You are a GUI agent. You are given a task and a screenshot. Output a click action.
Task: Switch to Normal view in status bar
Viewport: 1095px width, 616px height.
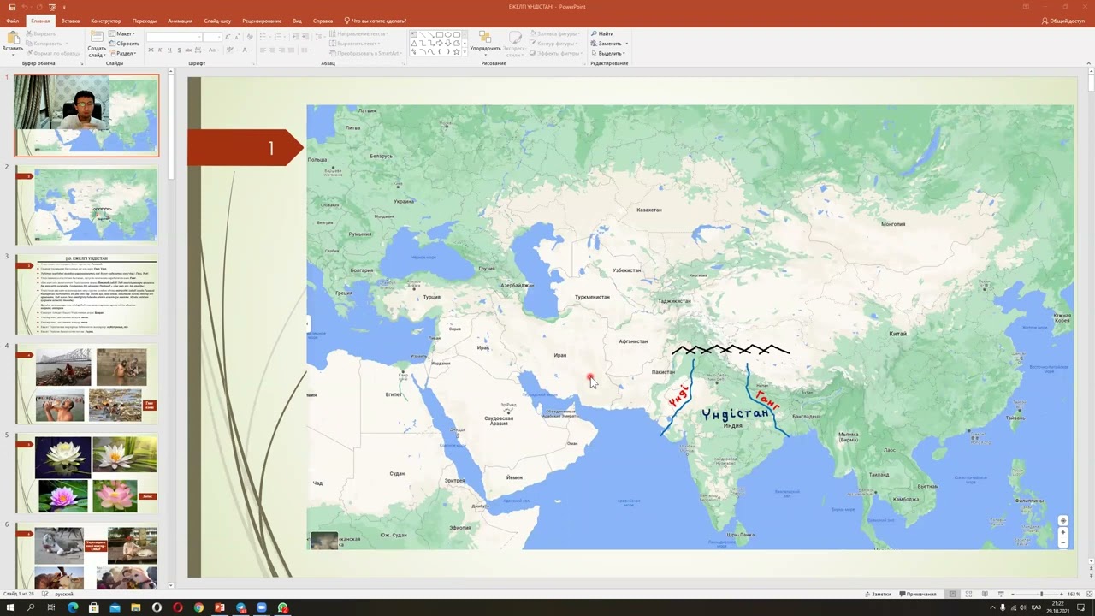point(952,594)
